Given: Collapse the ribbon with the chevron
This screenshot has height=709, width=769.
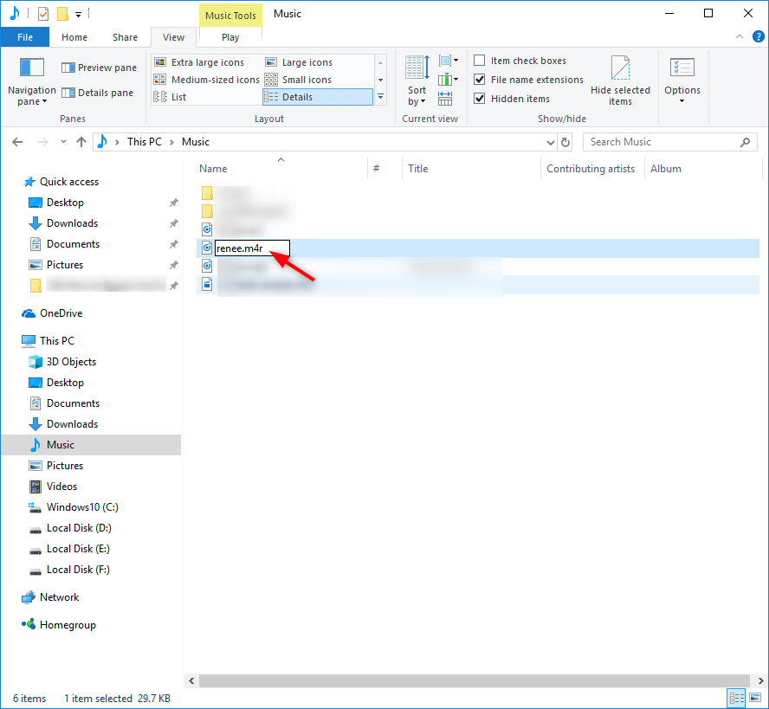Looking at the screenshot, I should coord(740,36).
